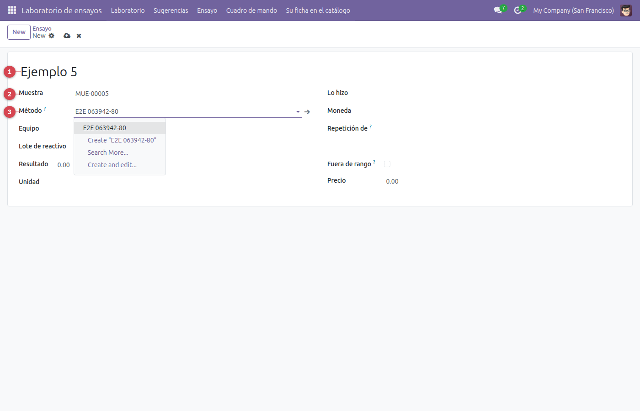Click the New button
The image size is (640, 411).
[19, 32]
